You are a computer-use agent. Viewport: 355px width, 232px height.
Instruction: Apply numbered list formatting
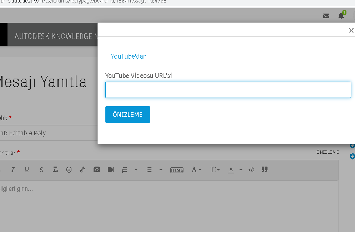[x=125, y=170]
